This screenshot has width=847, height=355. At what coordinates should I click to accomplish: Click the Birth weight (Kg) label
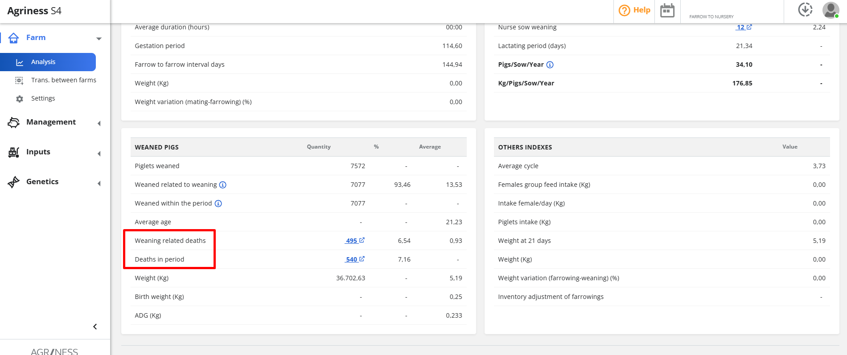pyautogui.click(x=159, y=297)
